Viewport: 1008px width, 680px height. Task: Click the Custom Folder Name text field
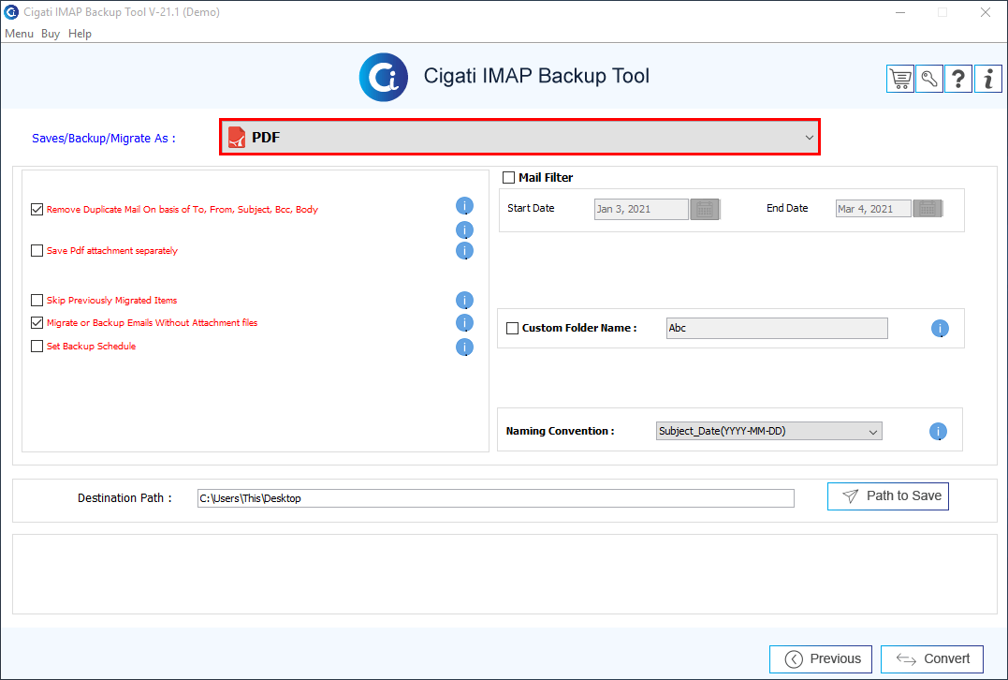(x=777, y=328)
